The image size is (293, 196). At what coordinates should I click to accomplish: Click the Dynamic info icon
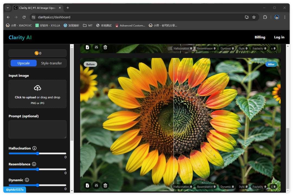tap(27, 180)
